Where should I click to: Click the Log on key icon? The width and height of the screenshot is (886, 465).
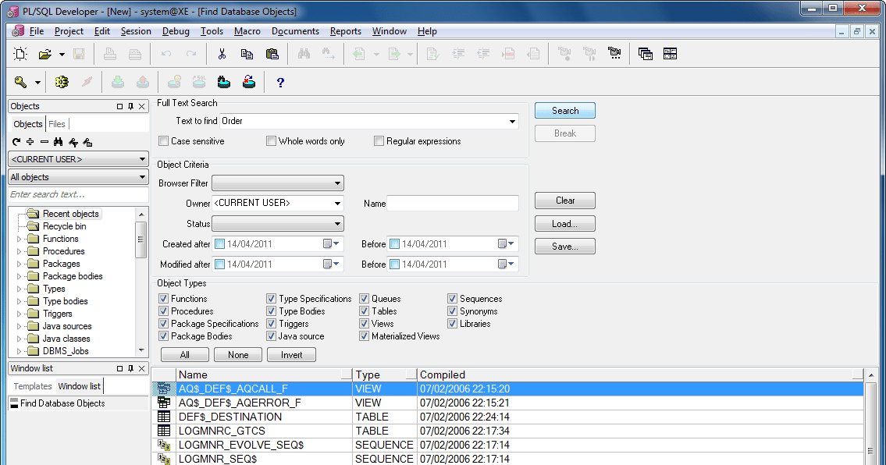pyautogui.click(x=20, y=82)
